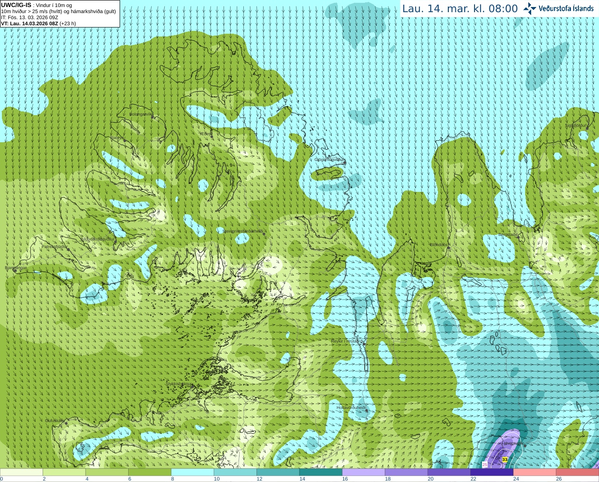This screenshot has height=482, width=599.
Task: Click the Bíldudalsflugvöllur station label
Action: point(98,239)
